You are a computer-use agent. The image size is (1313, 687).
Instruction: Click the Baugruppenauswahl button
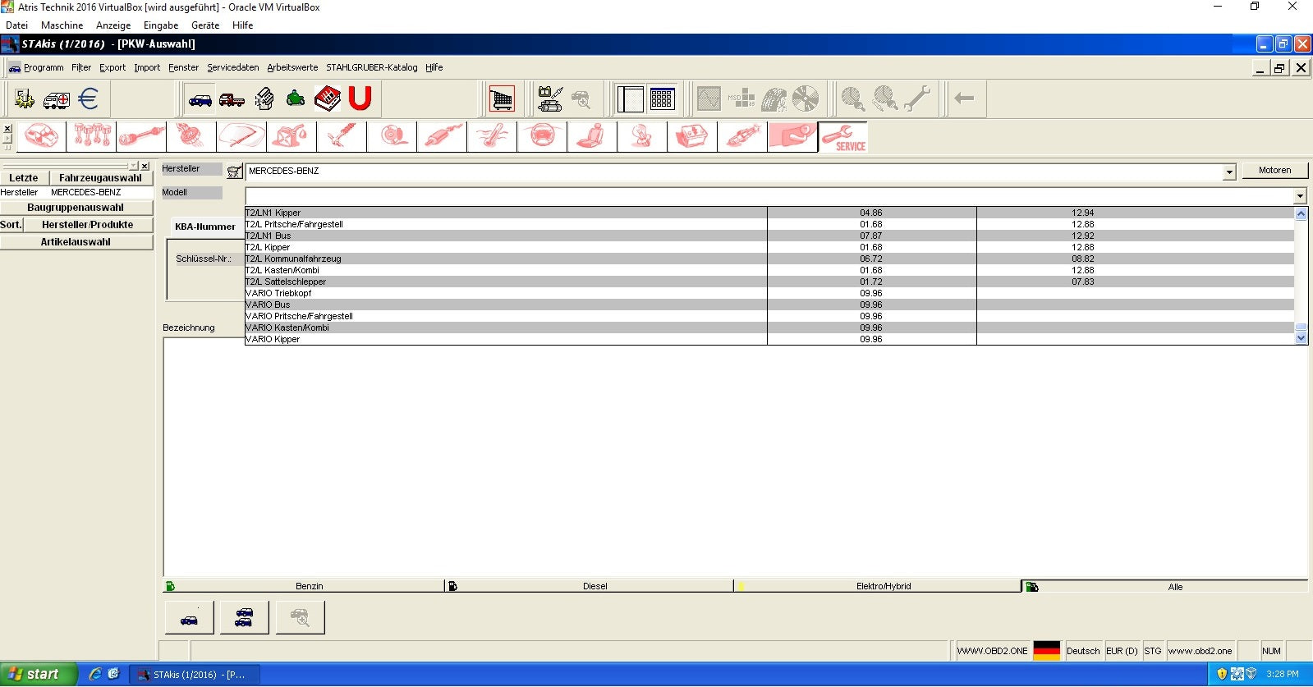(76, 208)
